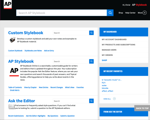Open View by Chapter link
Screen dimensions: 150x120
click(30, 87)
